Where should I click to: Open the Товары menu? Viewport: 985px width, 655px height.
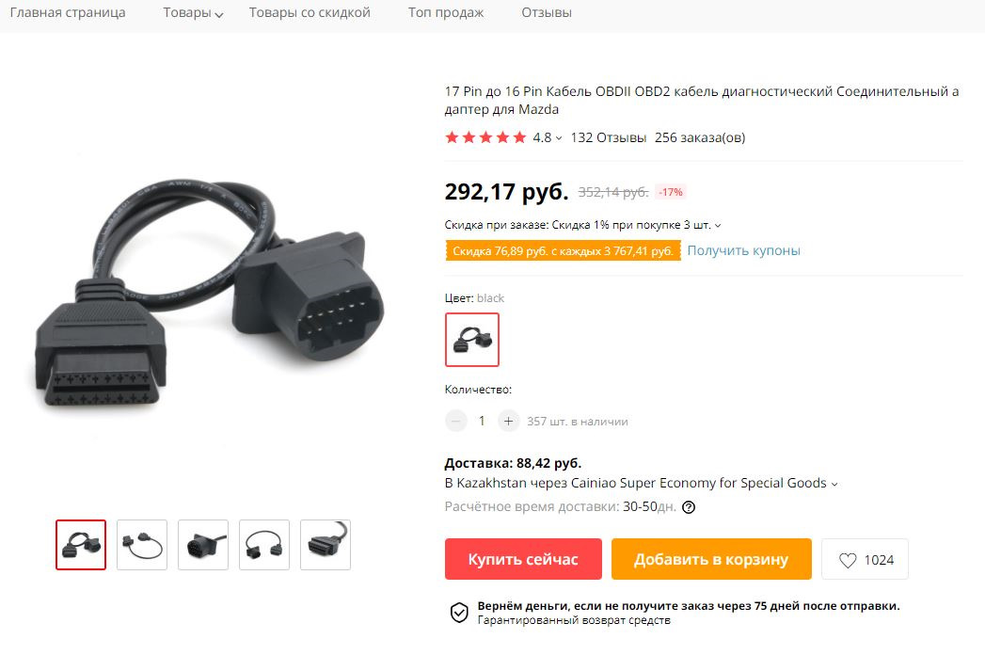tap(193, 12)
